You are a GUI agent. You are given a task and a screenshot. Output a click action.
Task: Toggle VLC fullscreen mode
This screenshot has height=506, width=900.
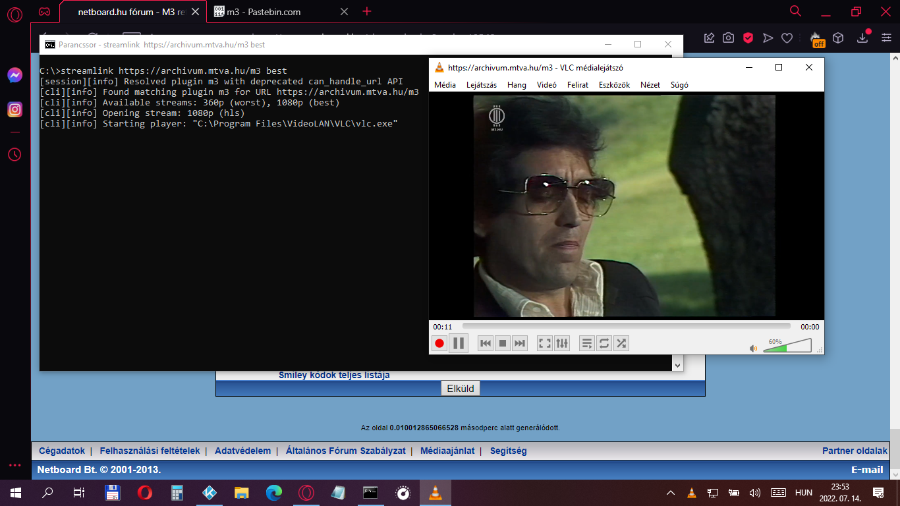545,343
